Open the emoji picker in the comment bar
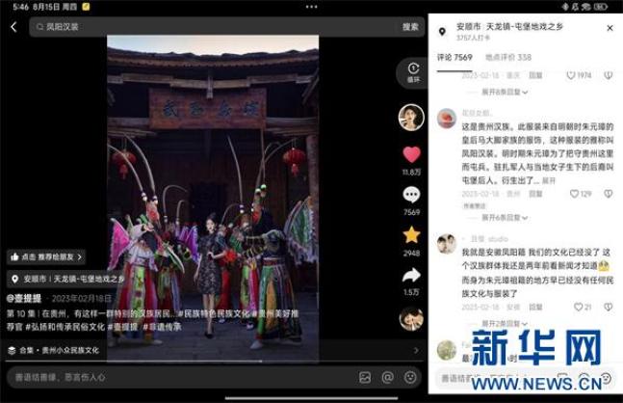The width and height of the screenshot is (623, 403). (410, 377)
